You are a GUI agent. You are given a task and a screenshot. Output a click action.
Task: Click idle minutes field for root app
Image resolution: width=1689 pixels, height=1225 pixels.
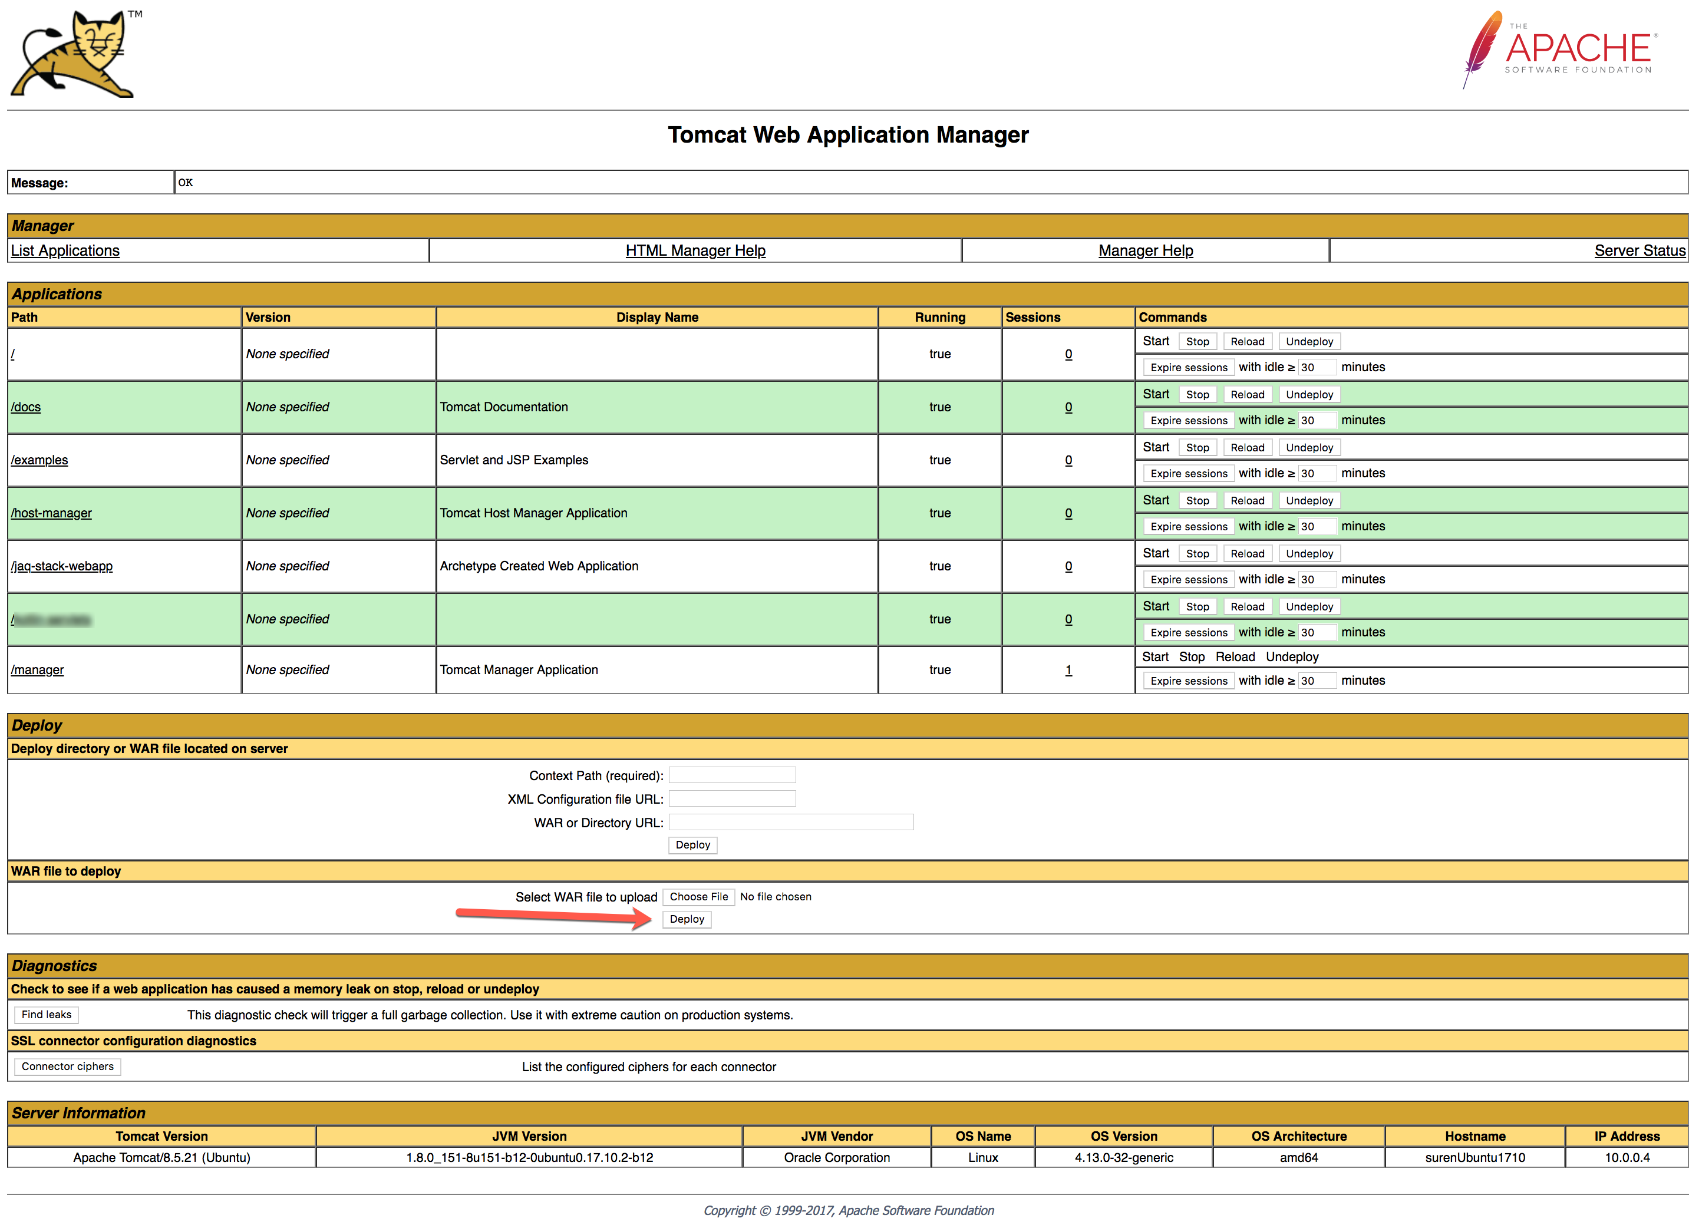[x=1316, y=368]
